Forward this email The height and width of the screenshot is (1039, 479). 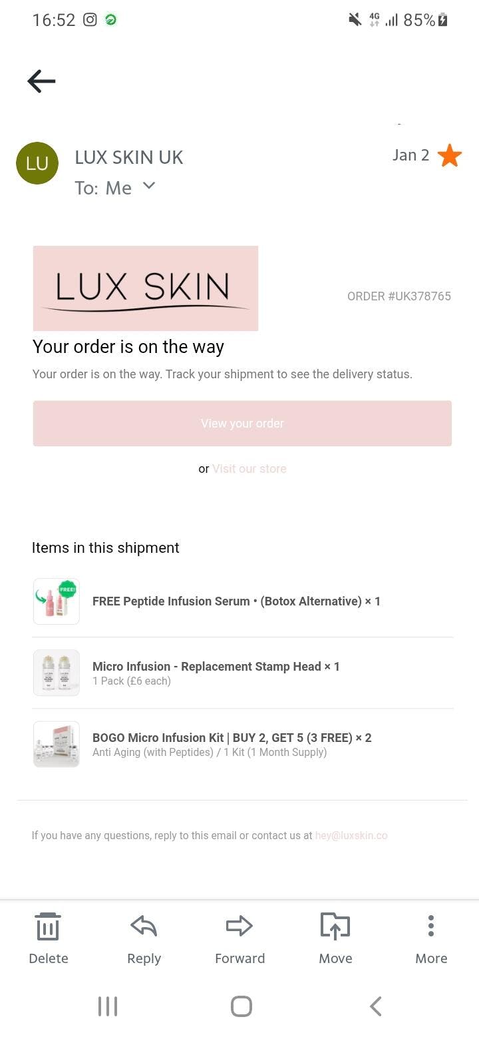(x=239, y=938)
